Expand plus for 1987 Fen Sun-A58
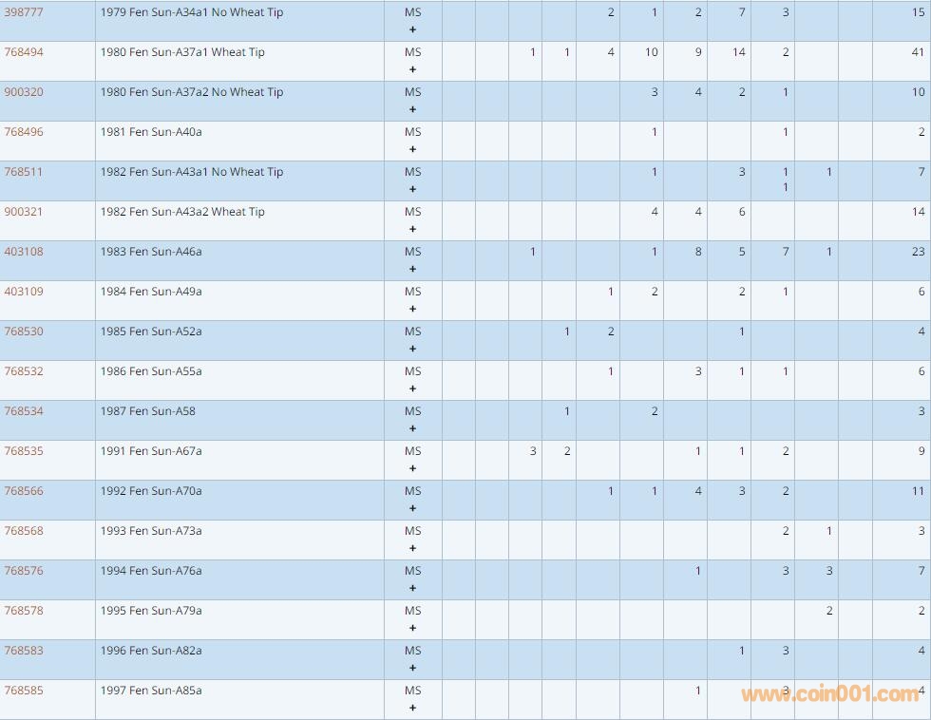This screenshot has height=720, width=931. tap(412, 428)
